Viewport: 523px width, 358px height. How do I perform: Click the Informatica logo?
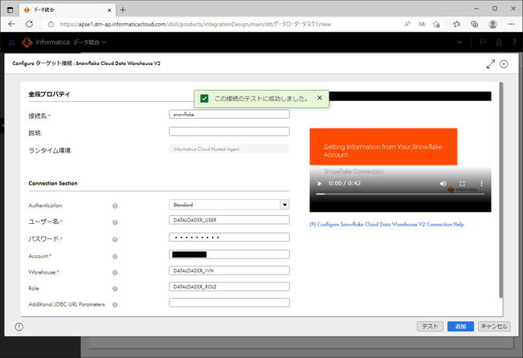point(27,43)
